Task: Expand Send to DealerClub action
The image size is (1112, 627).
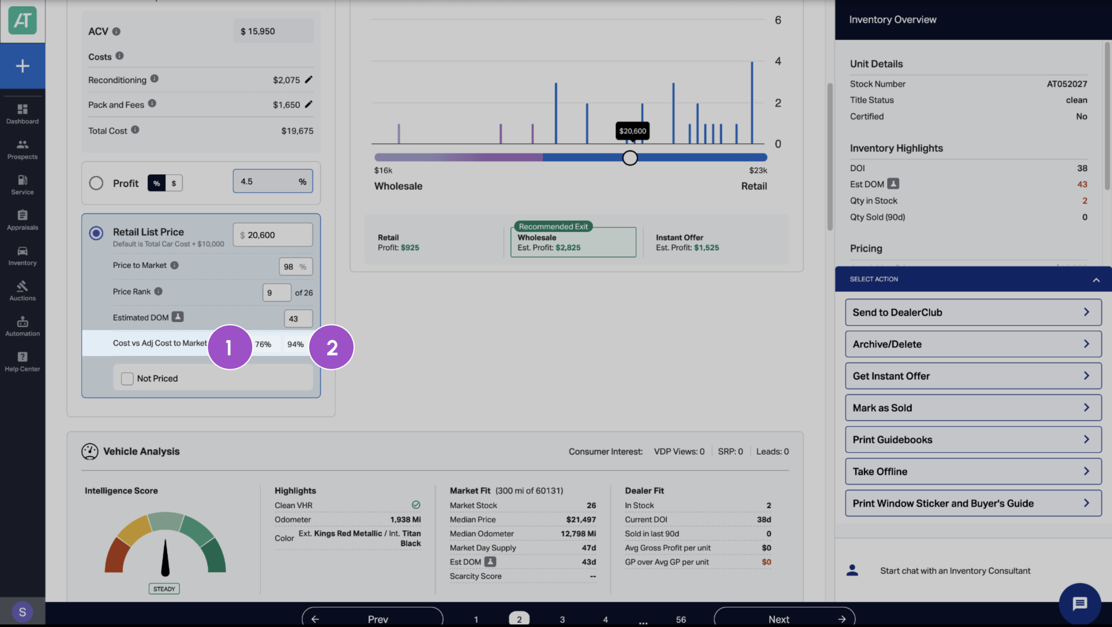Action: pos(973,312)
